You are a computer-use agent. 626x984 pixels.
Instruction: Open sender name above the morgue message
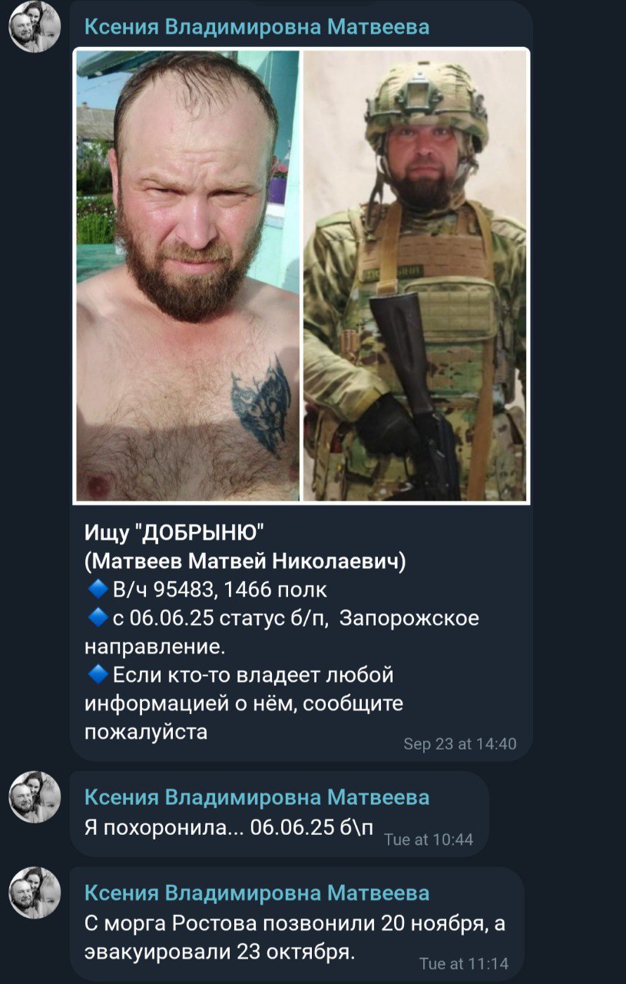pos(257,893)
